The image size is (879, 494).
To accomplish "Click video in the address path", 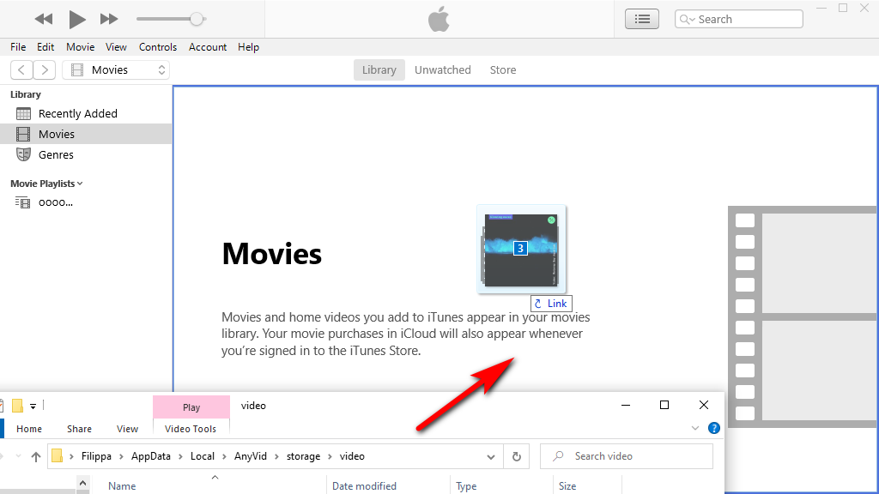I will [x=352, y=456].
